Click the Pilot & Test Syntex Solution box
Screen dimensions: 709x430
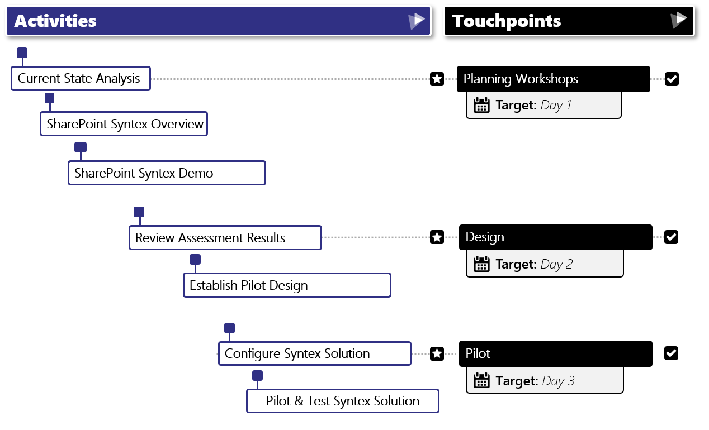(x=342, y=401)
